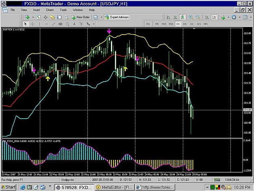Open the Profiles icon
Screen dimensions: 254x191
(96, 17)
